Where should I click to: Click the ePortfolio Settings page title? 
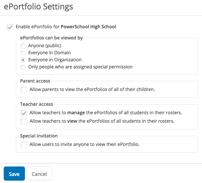[x=38, y=7]
